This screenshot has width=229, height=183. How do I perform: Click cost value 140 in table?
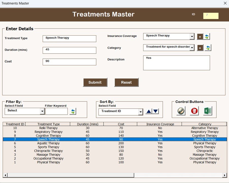(121, 136)
